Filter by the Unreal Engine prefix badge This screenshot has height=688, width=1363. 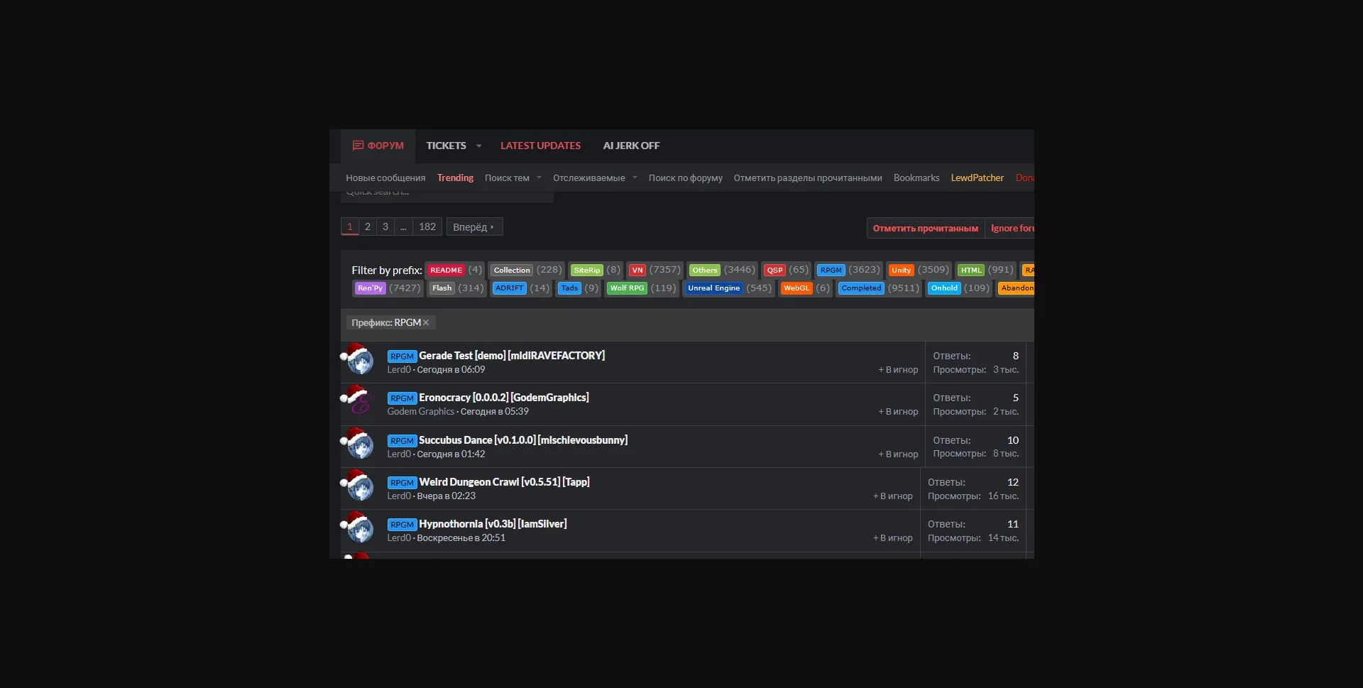coord(713,288)
